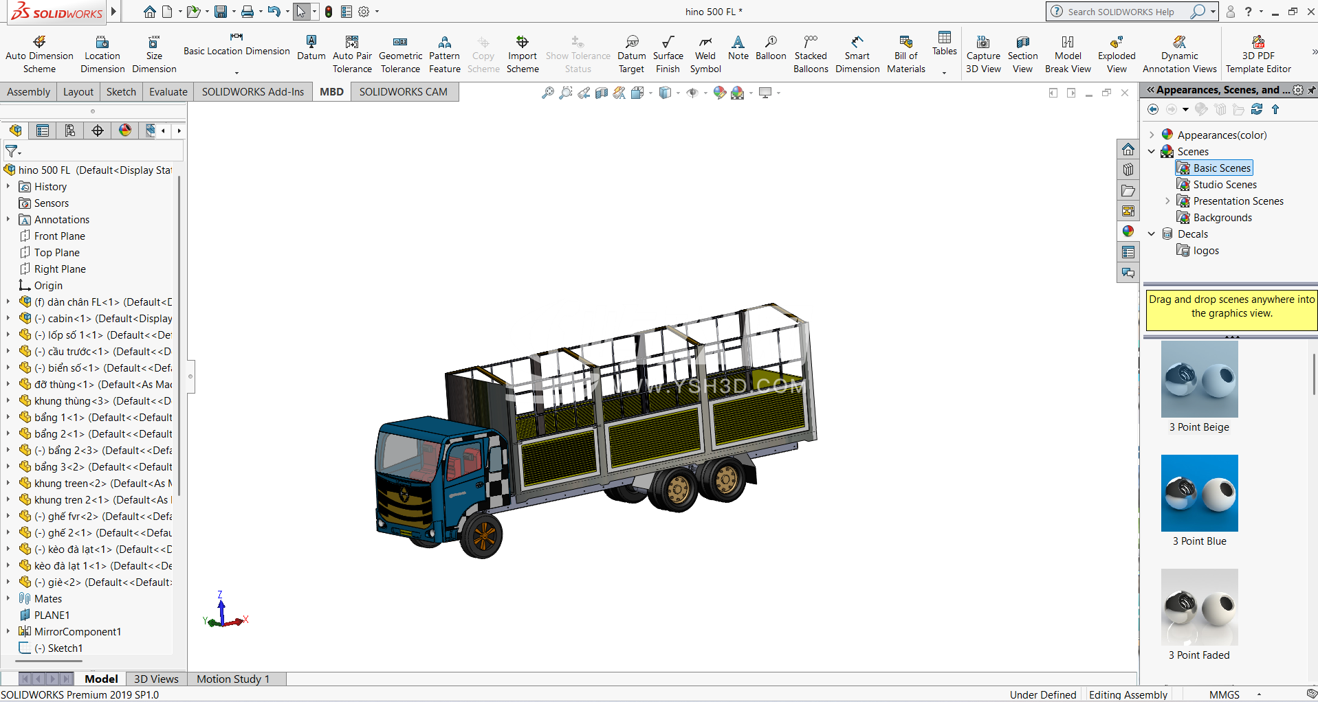Screen dimensions: 1318x702
Task: Insert Bill of Materials
Action: pos(906,54)
